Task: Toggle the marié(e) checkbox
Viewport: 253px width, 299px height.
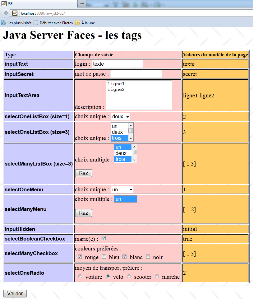Action: [104, 238]
